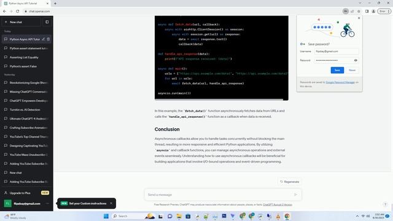The image size is (393, 221).
Task: Open ChatGPT Empowers Developers chat
Action: tap(26, 101)
